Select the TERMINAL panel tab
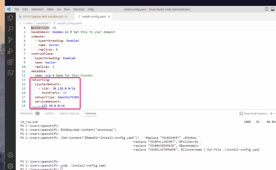276x170 pixels. coord(91,114)
